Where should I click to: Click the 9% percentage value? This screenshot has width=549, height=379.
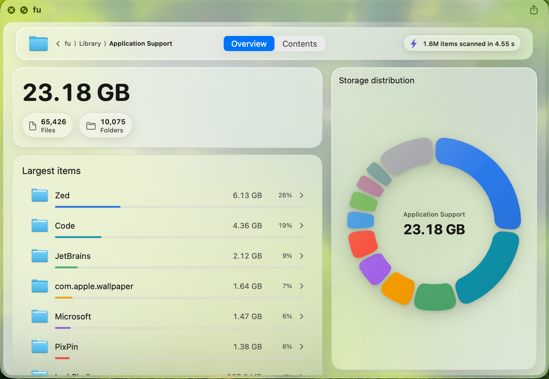pyautogui.click(x=287, y=256)
